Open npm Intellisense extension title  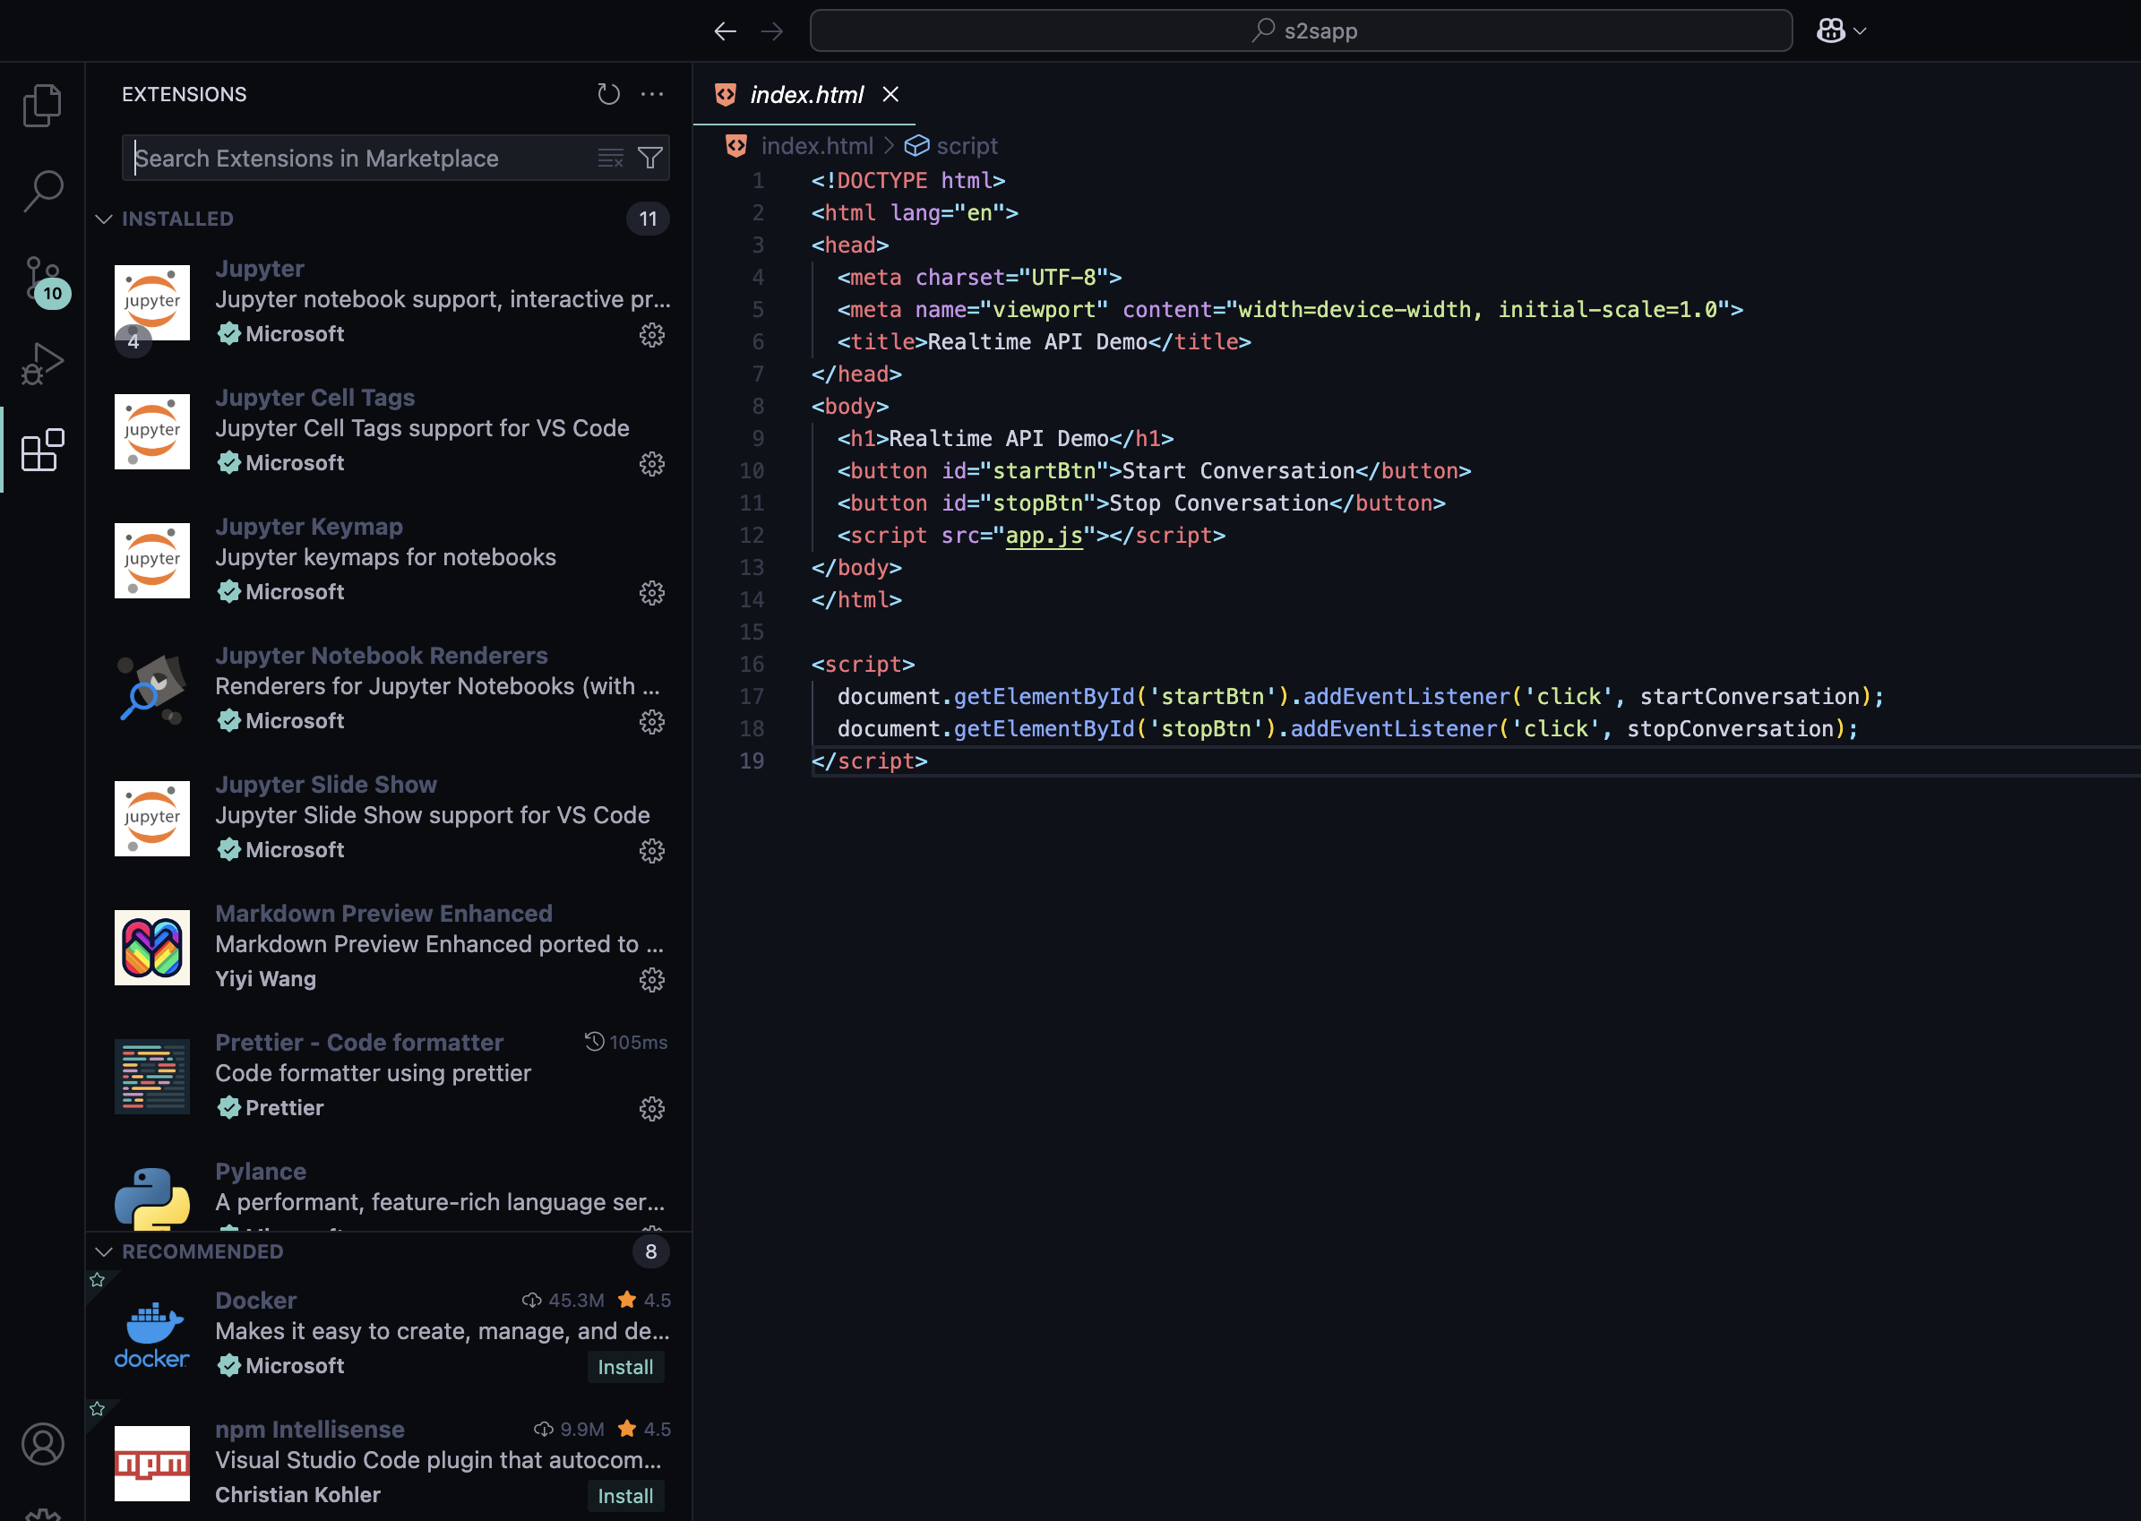click(x=310, y=1431)
